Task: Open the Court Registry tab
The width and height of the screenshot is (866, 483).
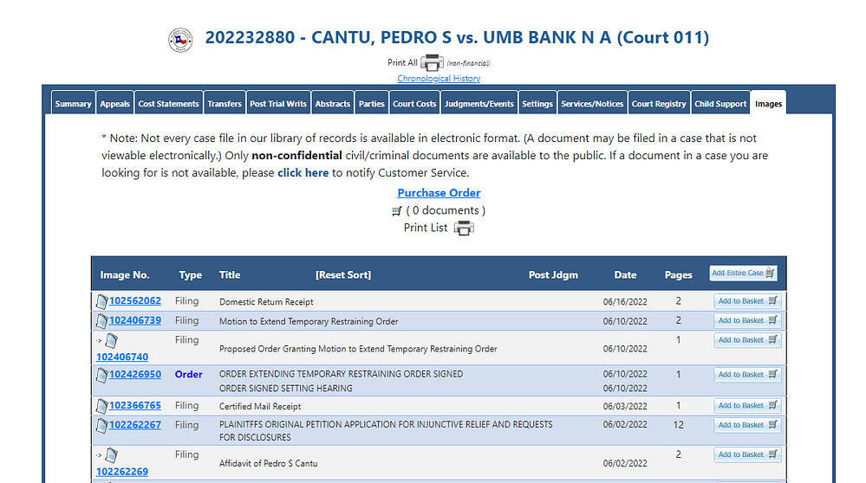Action: pos(659,103)
